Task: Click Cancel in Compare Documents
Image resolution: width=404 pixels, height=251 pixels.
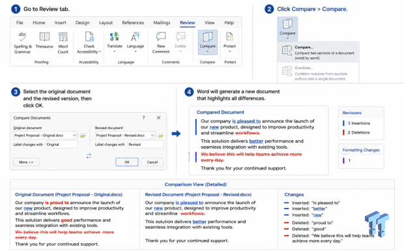Action: pos(152,162)
